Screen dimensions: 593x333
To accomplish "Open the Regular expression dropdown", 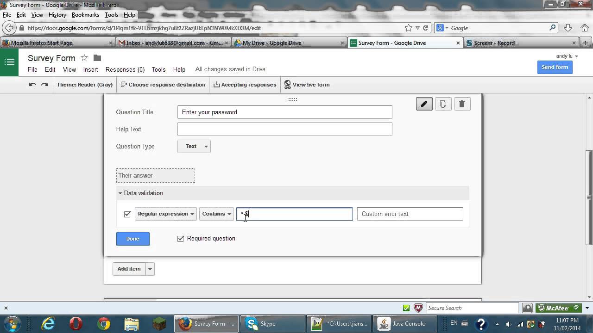I will pyautogui.click(x=166, y=214).
